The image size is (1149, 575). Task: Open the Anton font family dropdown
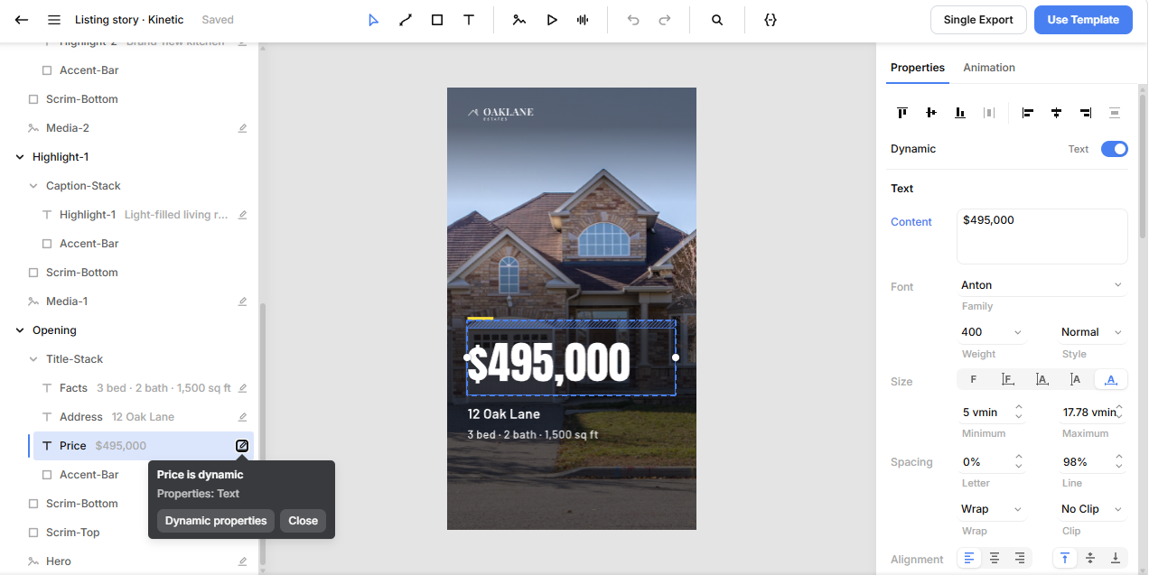[1042, 285]
